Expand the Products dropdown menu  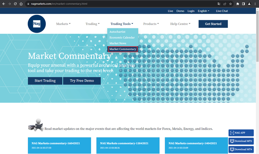(x=151, y=24)
